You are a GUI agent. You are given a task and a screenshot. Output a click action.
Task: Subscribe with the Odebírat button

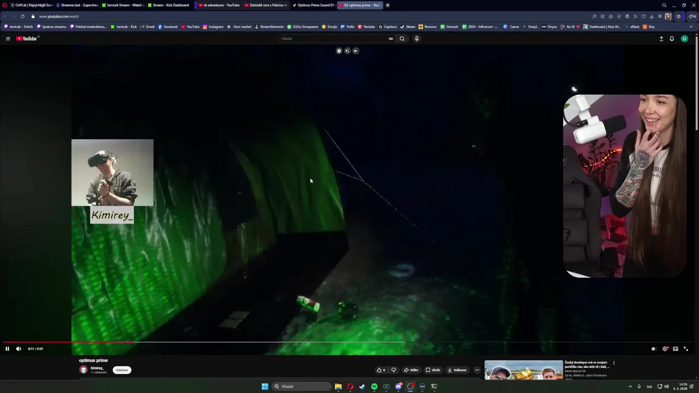point(122,370)
